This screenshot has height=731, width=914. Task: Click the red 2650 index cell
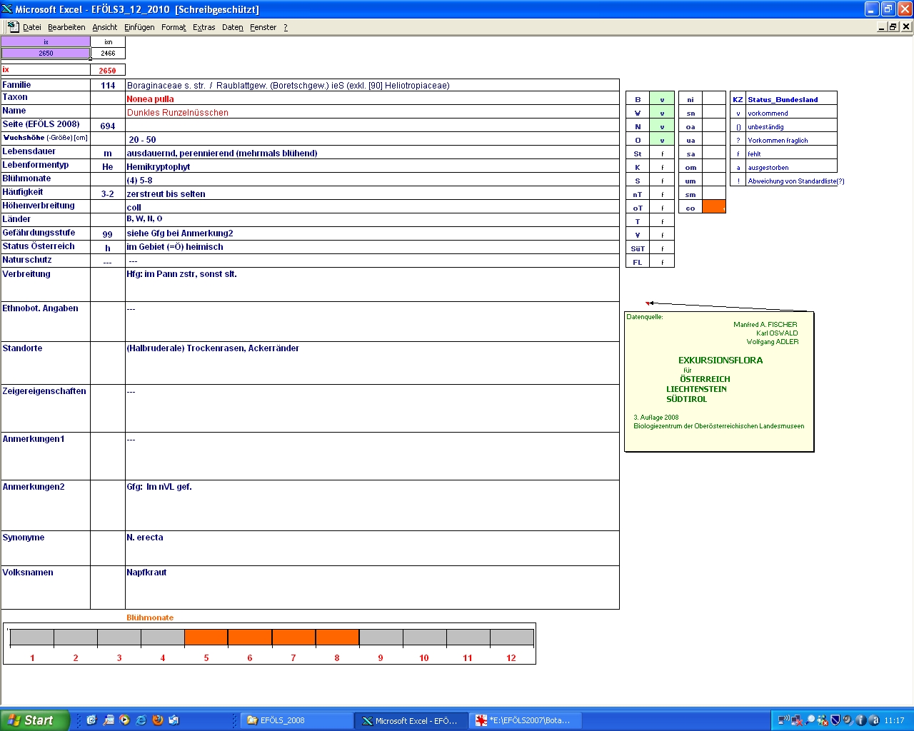(108, 70)
